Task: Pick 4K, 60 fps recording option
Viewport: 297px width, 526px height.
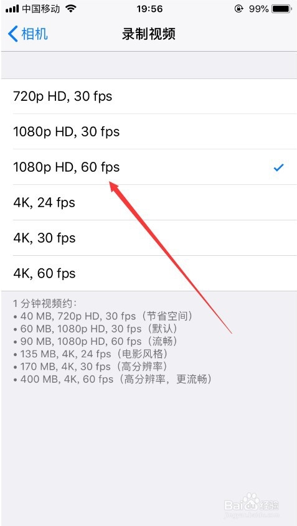Action: click(149, 273)
